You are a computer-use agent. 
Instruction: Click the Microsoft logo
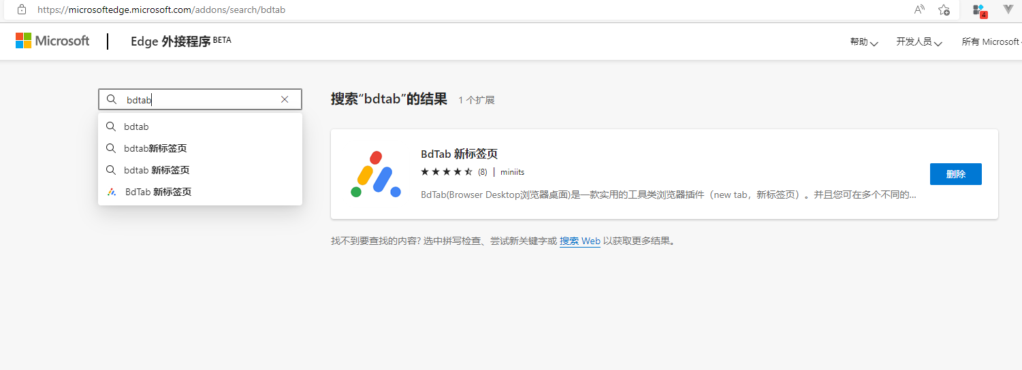[x=52, y=41]
